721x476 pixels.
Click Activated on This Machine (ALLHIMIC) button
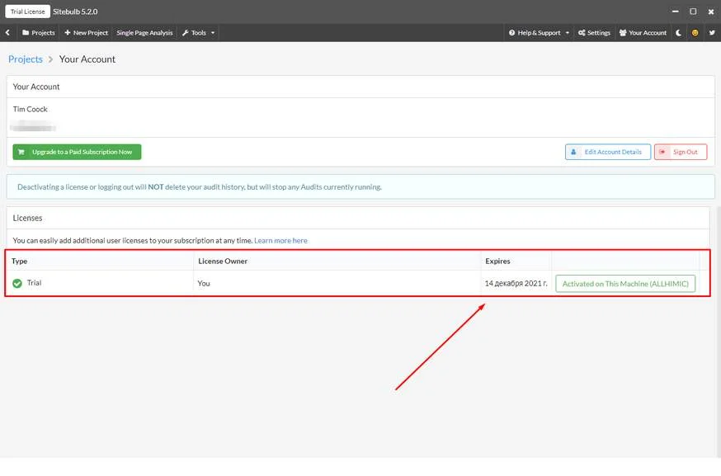click(625, 284)
